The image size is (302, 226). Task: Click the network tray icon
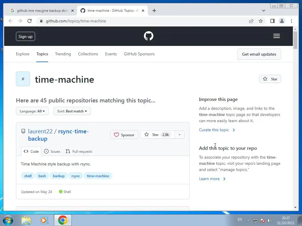(x=255, y=220)
